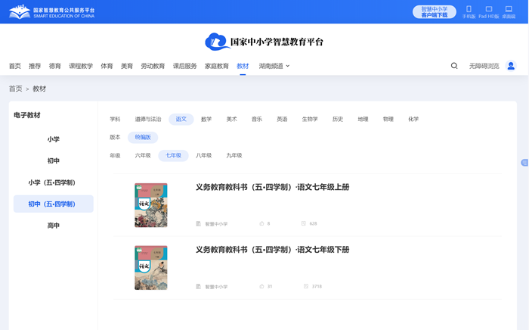Select the 教材 nav tab

coord(243,66)
